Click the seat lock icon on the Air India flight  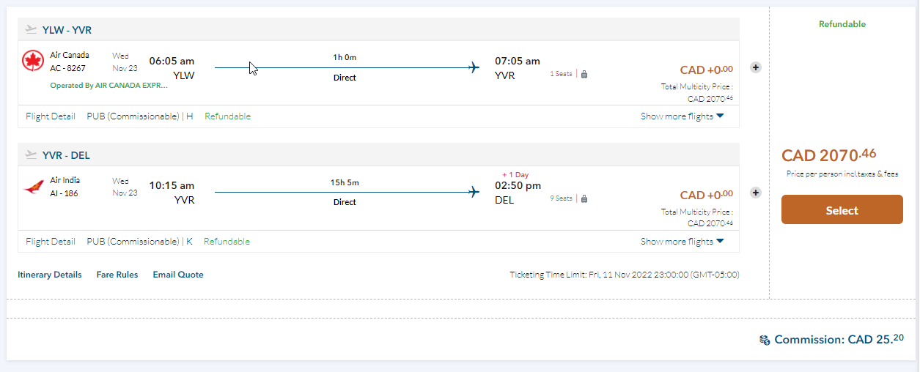(584, 198)
